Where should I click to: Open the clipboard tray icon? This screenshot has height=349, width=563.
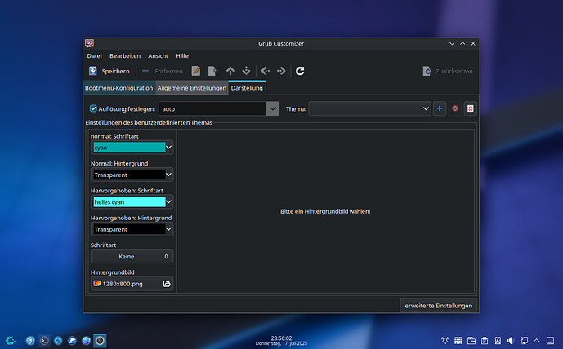[x=485, y=340]
